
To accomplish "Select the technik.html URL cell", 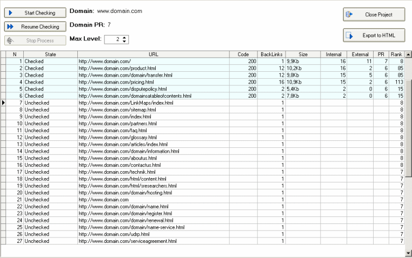I will click(154, 172).
